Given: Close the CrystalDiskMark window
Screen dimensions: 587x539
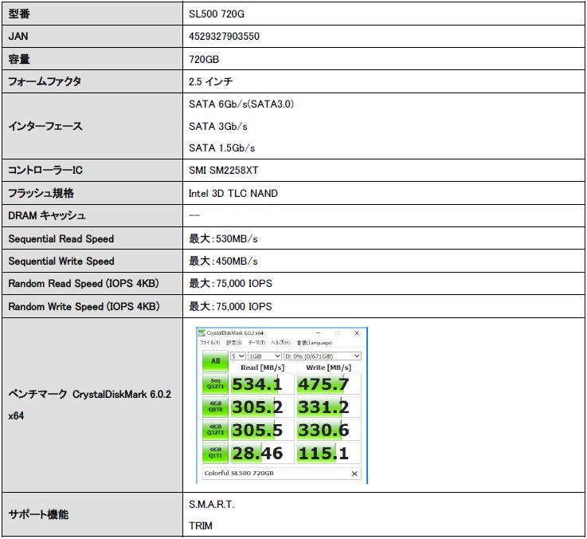Looking at the screenshot, I should (x=356, y=332).
